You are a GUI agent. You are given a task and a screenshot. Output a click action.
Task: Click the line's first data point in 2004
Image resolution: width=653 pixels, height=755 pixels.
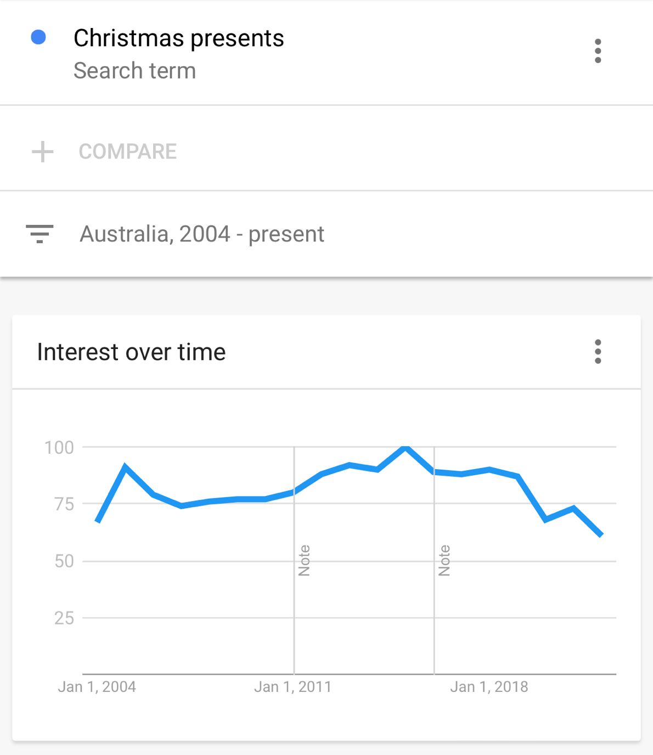[98, 521]
